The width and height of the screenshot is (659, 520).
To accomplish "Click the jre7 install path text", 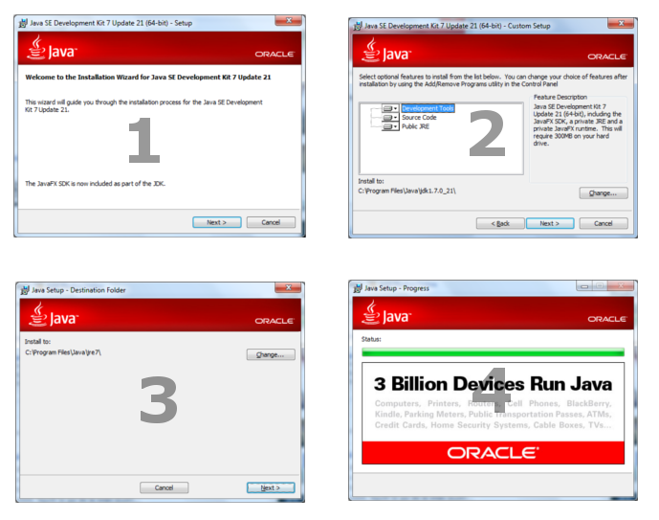I will tap(63, 352).
